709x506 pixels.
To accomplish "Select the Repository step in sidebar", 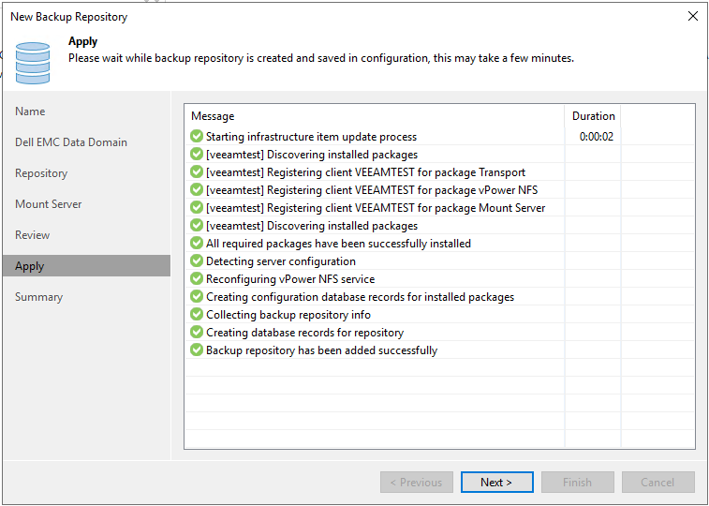I will [x=41, y=173].
